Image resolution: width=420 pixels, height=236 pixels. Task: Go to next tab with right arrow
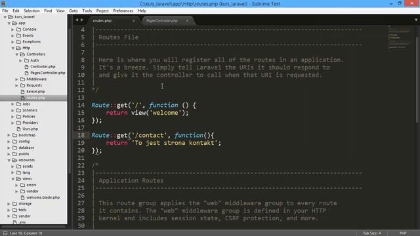click(82, 20)
